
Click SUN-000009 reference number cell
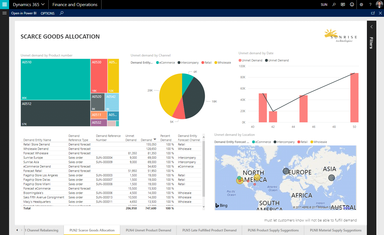[104, 162]
